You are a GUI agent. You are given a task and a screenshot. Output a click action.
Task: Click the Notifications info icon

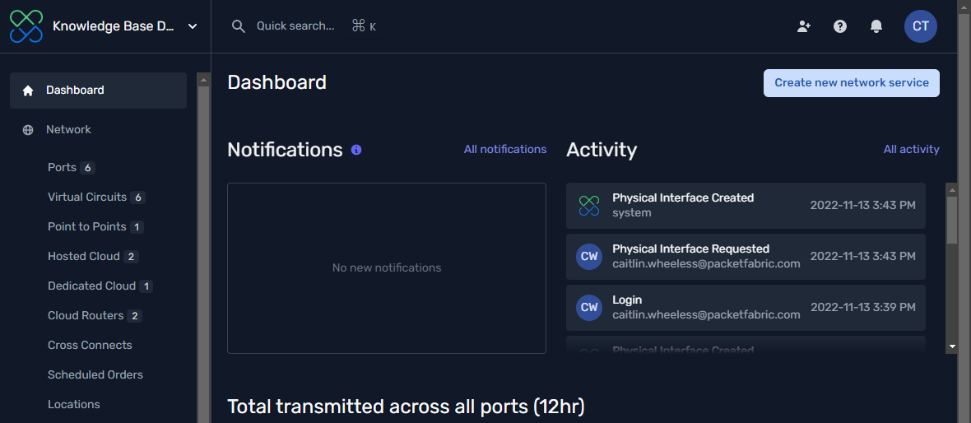(356, 150)
